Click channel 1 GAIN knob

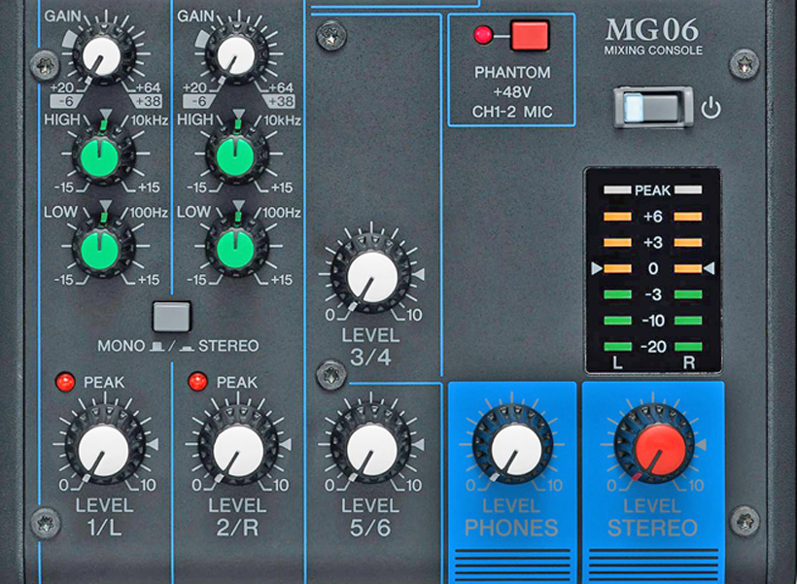(x=103, y=54)
